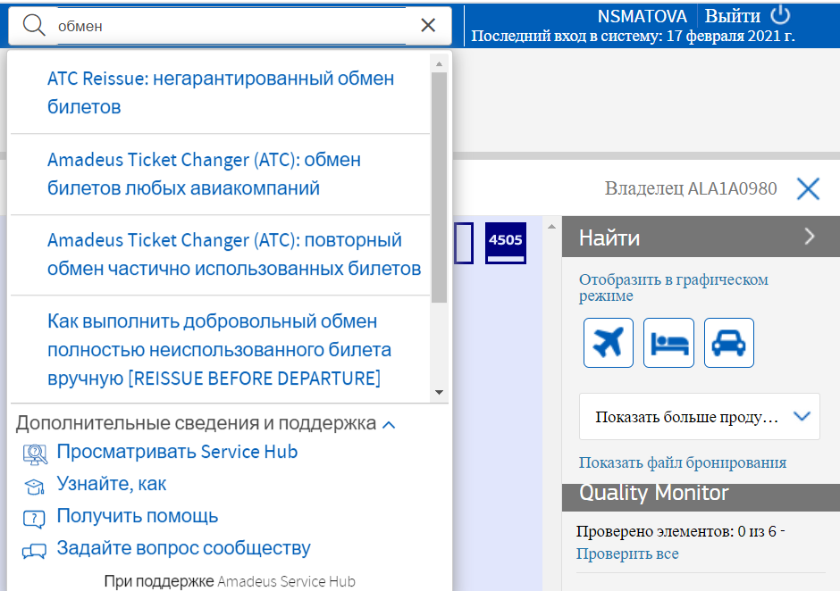Image resolution: width=840 pixels, height=591 pixels.
Task: Select the airplane flight icon
Action: [x=608, y=343]
